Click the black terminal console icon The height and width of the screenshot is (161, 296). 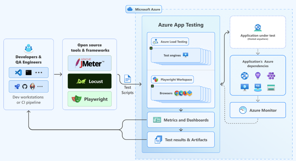click(x=29, y=72)
